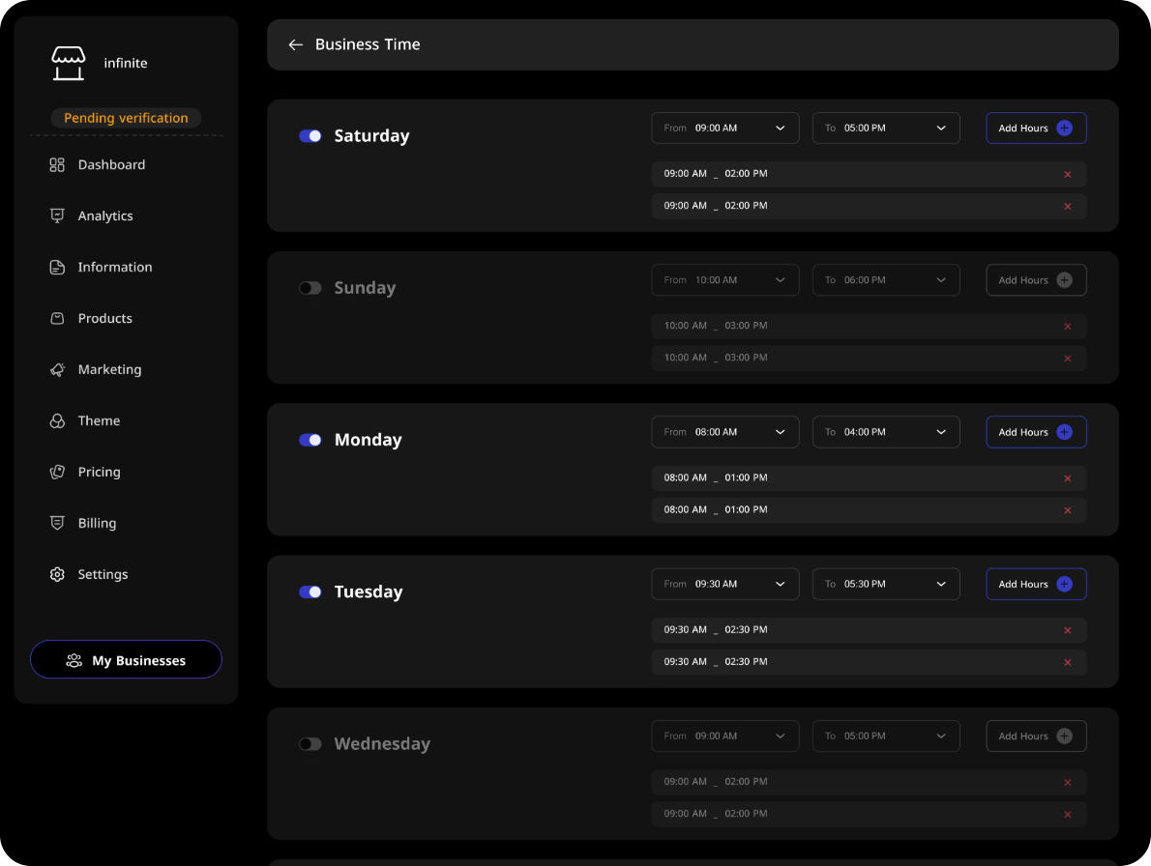Go to Products in sidebar
The width and height of the screenshot is (1151, 866).
coord(104,319)
